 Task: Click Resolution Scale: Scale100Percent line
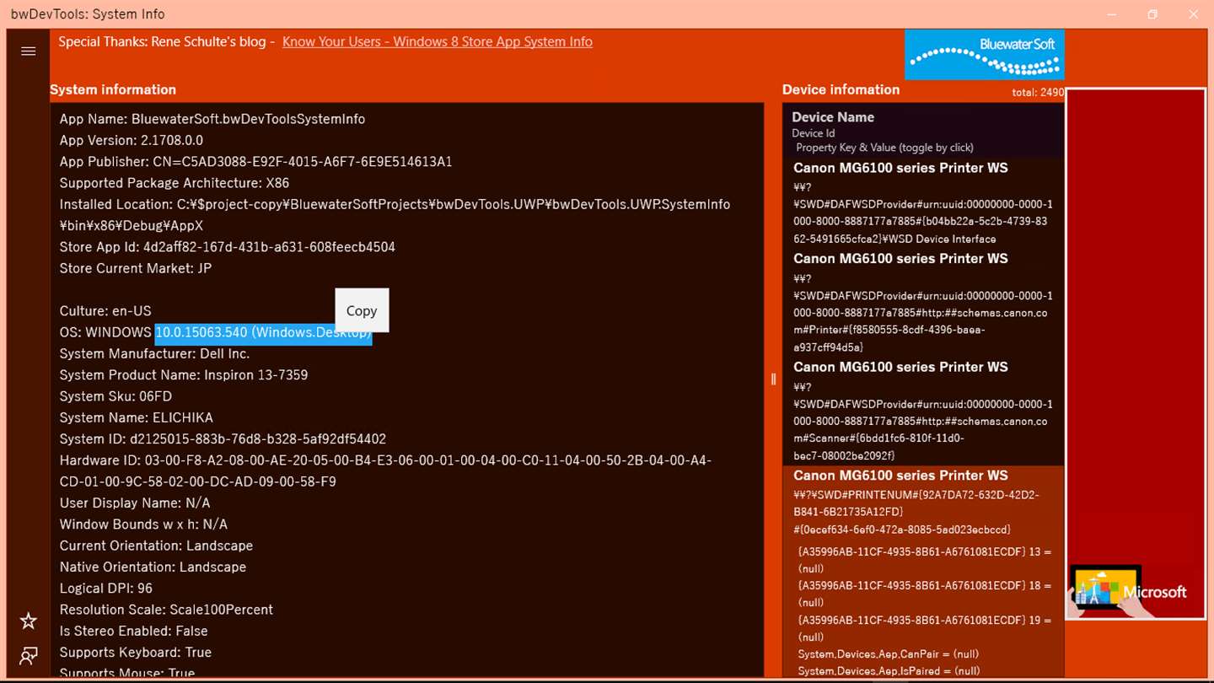166,609
